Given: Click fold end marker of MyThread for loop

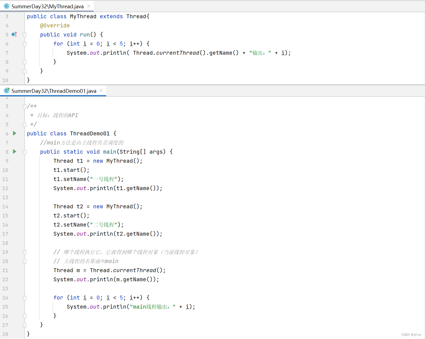Looking at the screenshot, I should tap(25, 62).
